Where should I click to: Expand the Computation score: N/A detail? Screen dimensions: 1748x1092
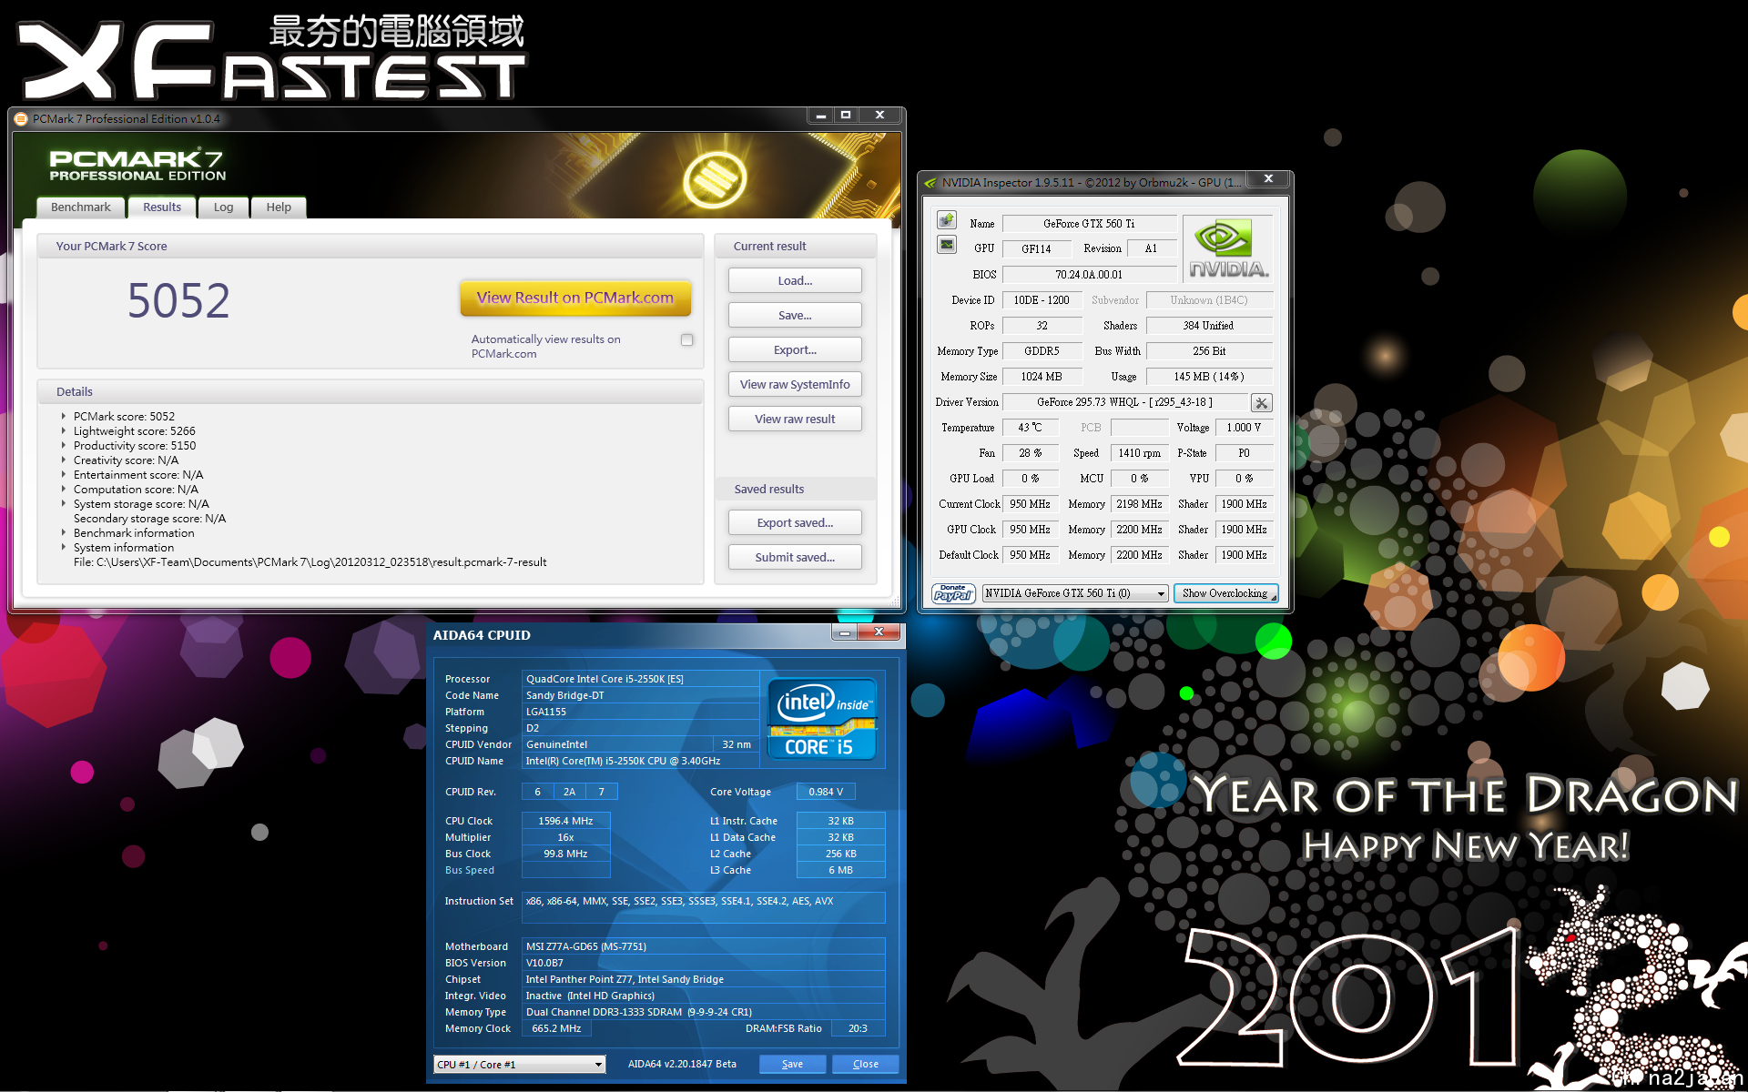[x=64, y=489]
